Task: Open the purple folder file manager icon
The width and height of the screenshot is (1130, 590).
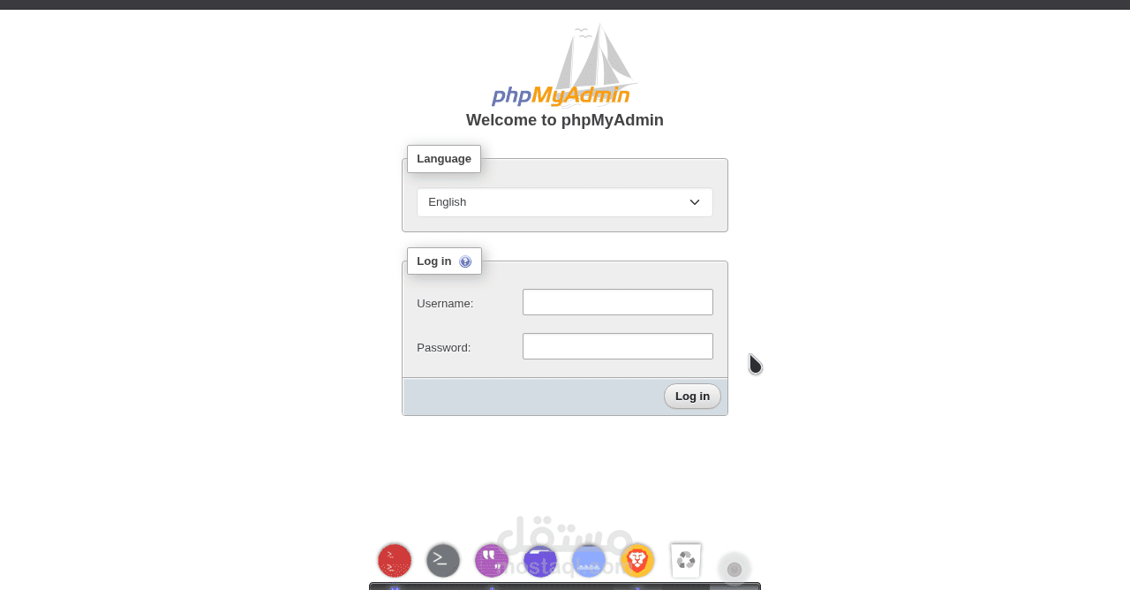Action: point(540,560)
